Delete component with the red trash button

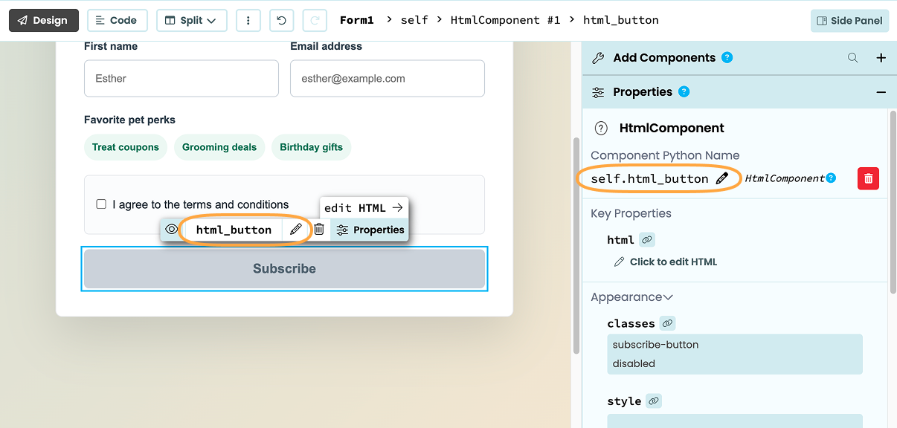(868, 178)
